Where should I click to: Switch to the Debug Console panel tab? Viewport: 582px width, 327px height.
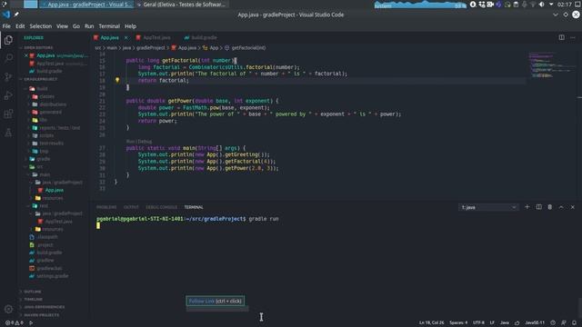162,207
